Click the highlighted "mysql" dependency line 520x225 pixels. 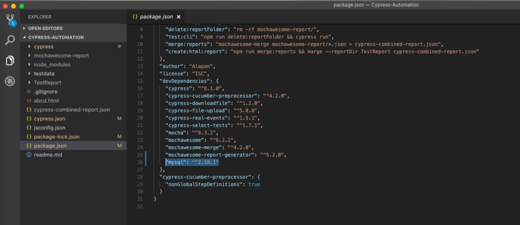click(x=192, y=163)
